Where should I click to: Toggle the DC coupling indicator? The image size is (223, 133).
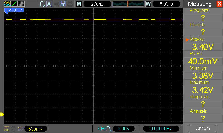coord(7,129)
